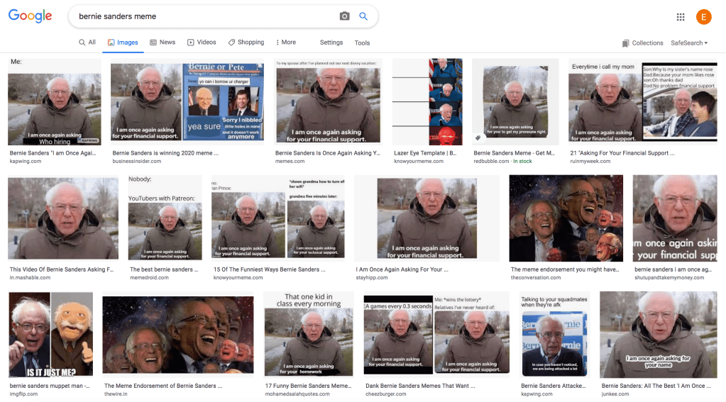Open the Videos tab

[x=202, y=43]
